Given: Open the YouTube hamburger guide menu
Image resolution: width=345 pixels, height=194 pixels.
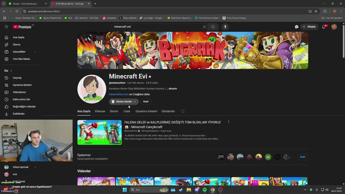Looking at the screenshot, I should [x=6, y=27].
